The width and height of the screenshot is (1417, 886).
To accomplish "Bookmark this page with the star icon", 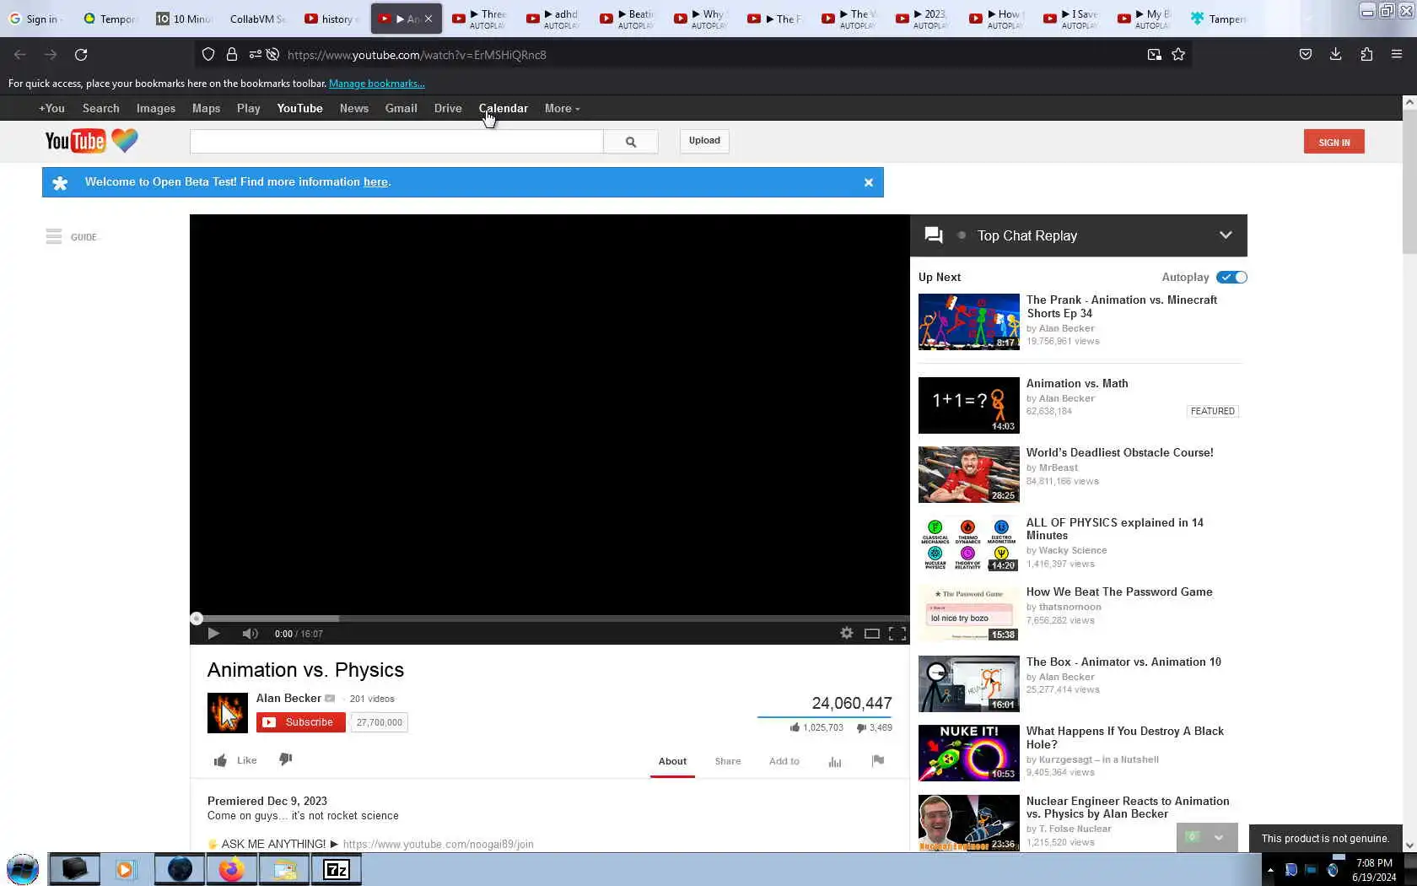I will tap(1178, 55).
